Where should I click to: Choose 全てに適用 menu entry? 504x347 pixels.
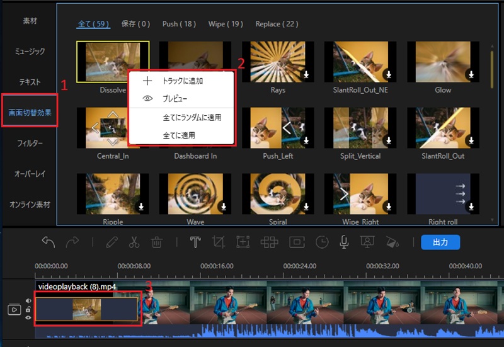pos(181,135)
